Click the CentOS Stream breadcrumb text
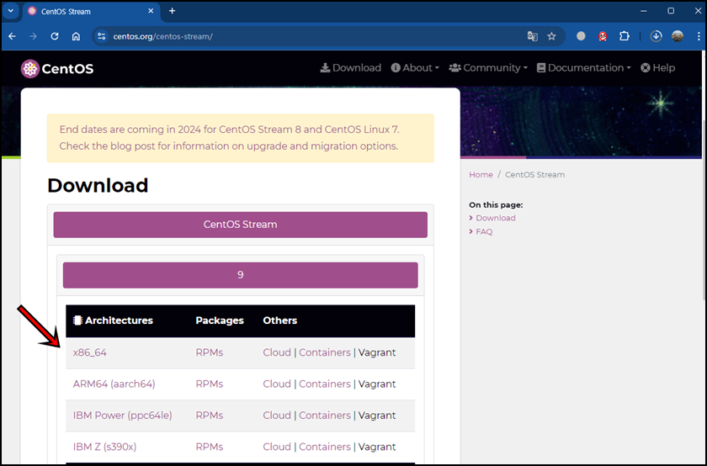The image size is (707, 466). [534, 174]
